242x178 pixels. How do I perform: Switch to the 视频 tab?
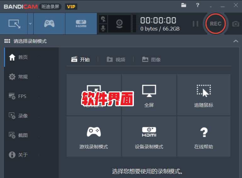116,60
